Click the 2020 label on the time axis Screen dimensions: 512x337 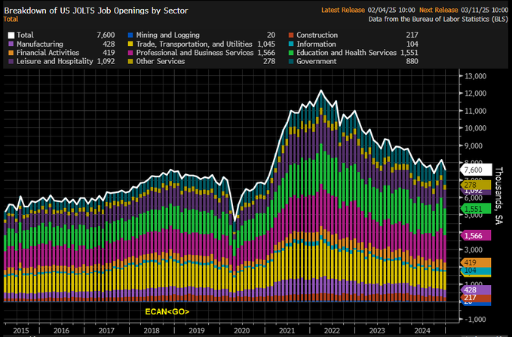pyautogui.click(x=241, y=330)
